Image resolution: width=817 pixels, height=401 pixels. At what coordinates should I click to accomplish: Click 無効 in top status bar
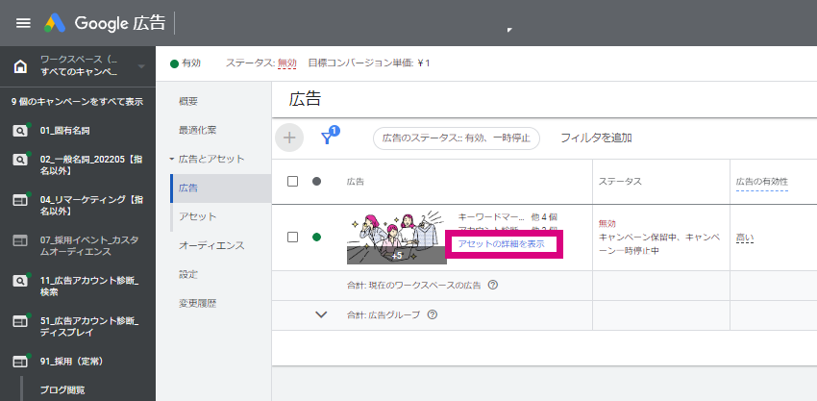pos(286,63)
